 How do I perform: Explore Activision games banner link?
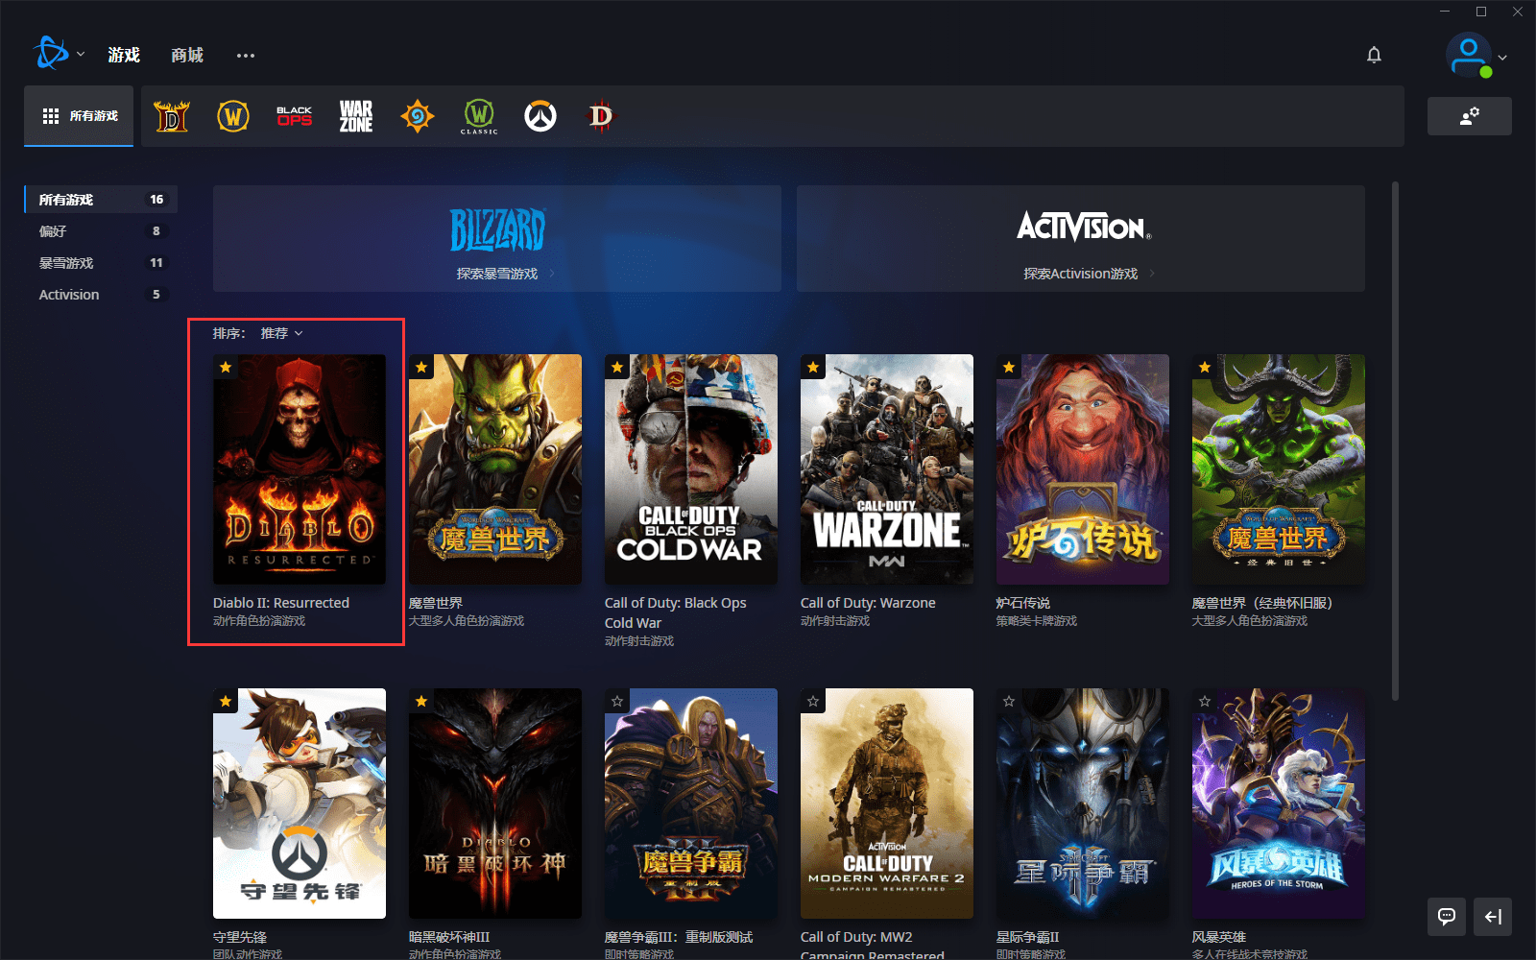1081,274
